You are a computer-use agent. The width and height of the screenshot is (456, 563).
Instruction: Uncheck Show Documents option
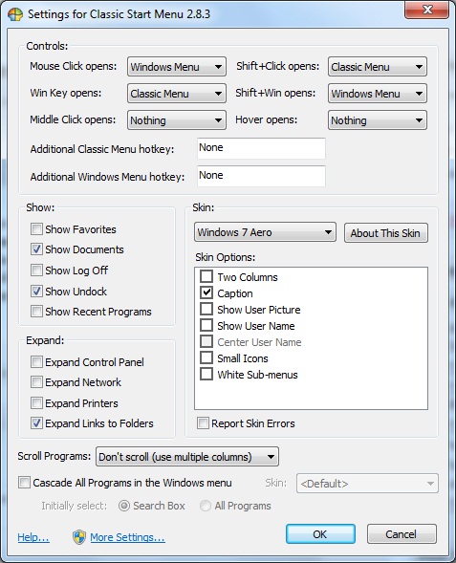[36, 249]
